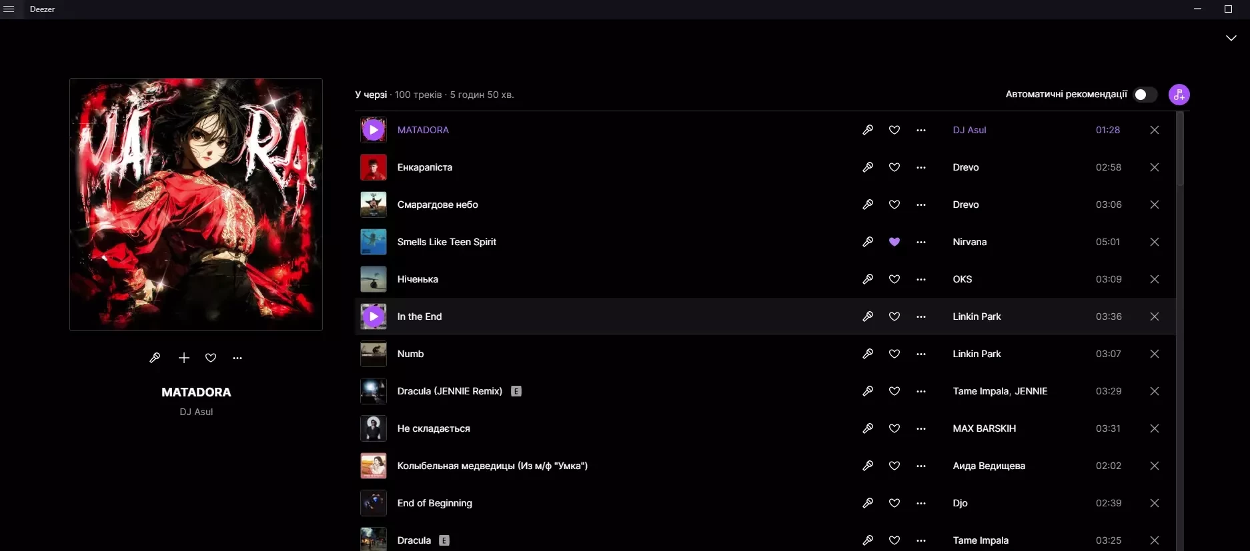
Task: Open artist JENNIE
Action: pos(1031,391)
